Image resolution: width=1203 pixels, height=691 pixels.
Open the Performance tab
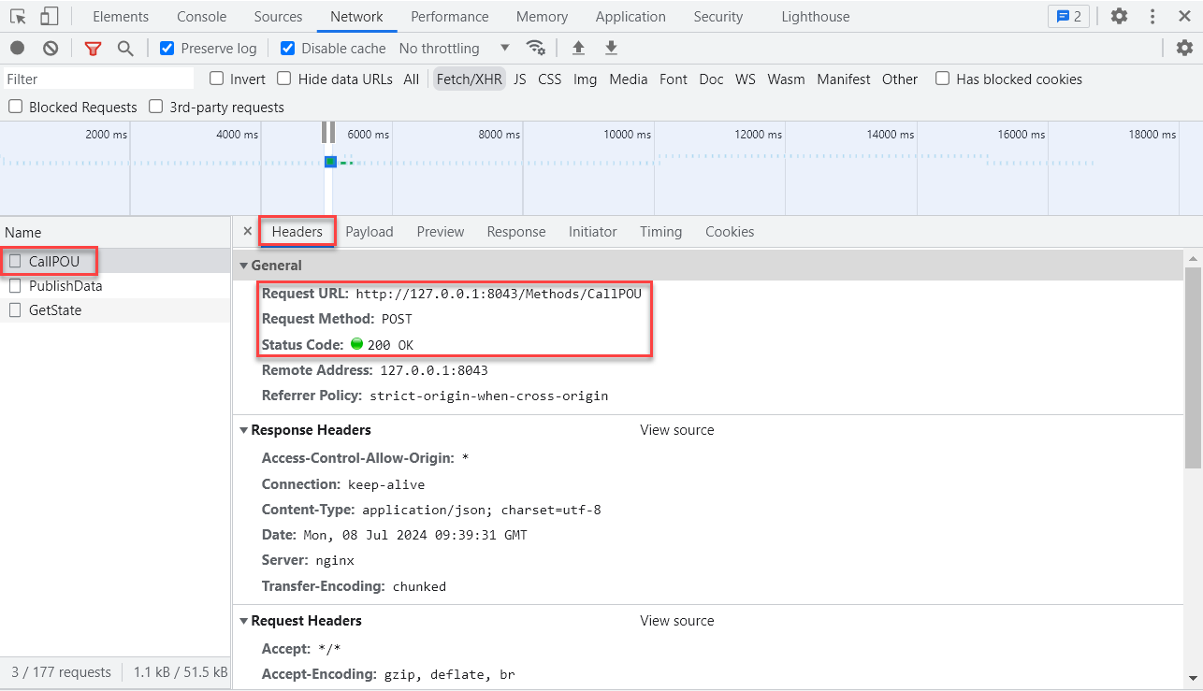coord(450,16)
